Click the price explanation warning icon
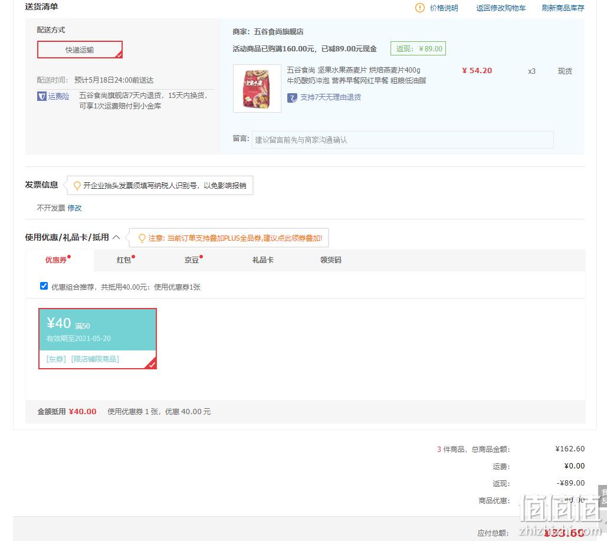This screenshot has height=541, width=607. click(x=419, y=8)
